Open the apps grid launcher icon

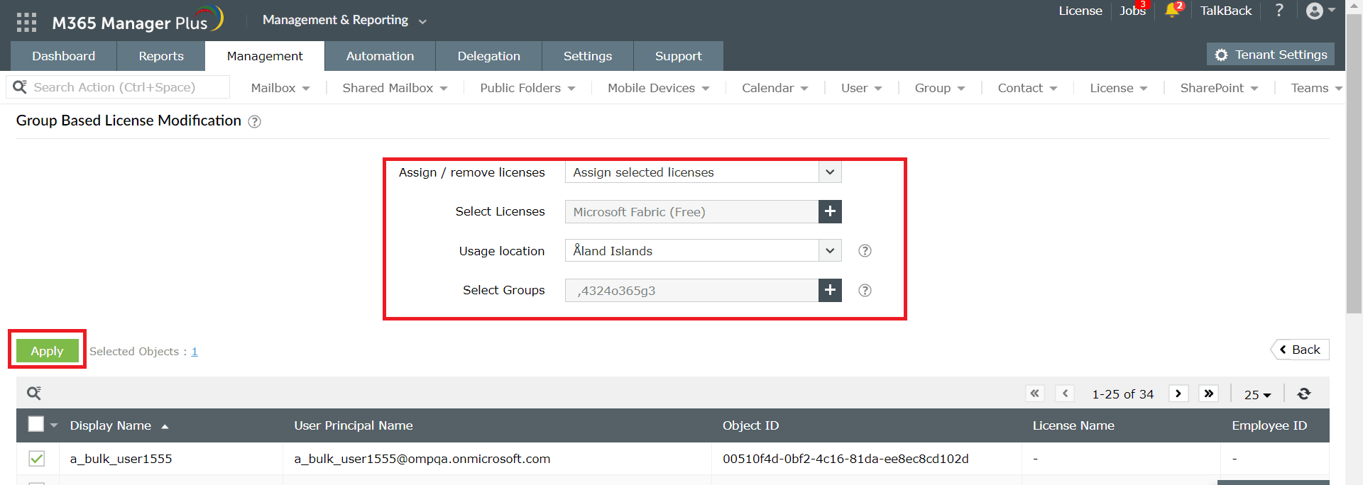point(26,22)
